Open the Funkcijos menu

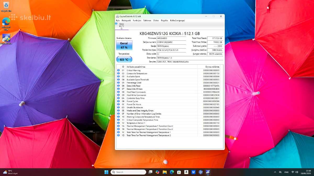(137, 20)
